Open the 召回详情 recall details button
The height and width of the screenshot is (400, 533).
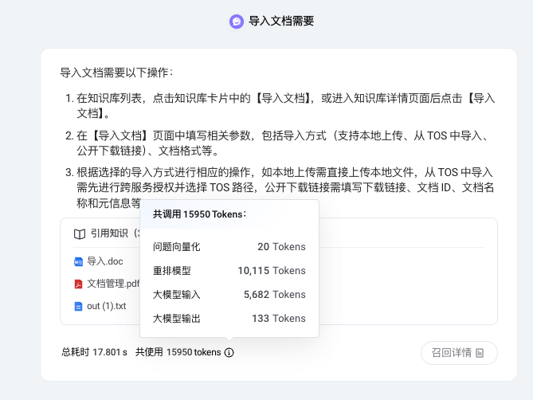pyautogui.click(x=459, y=353)
